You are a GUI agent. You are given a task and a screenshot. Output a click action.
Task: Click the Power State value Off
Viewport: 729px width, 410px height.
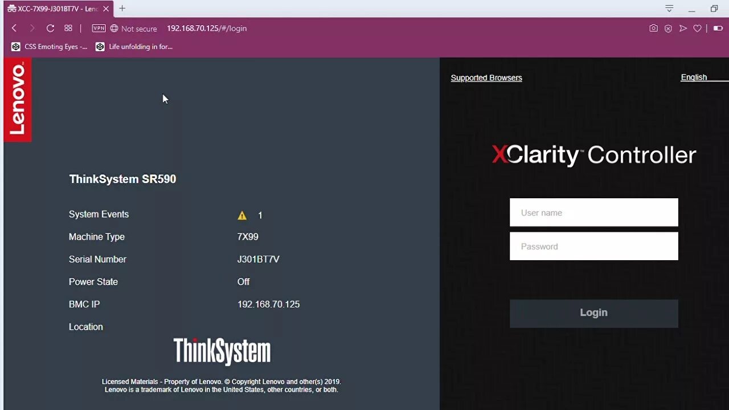243,281
